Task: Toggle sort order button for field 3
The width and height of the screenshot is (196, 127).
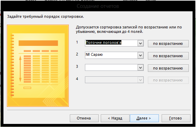Action: tap(168, 68)
